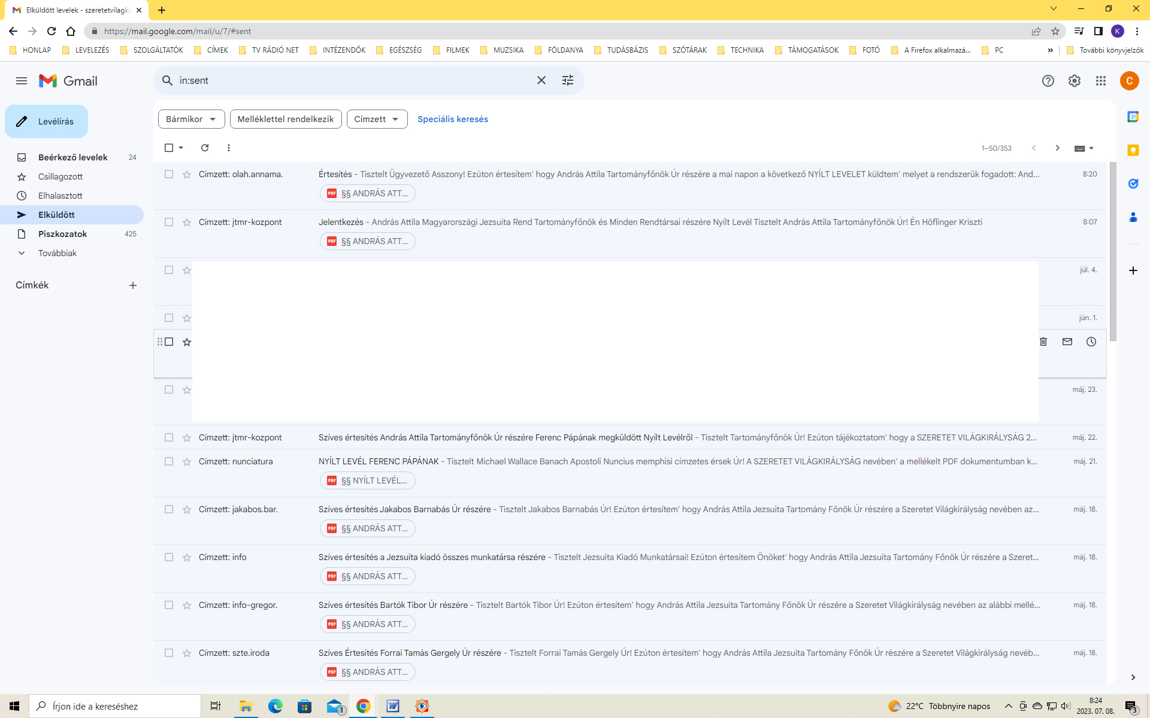Go to the next page of messages
Screen dimensions: 1150x718
tap(1058, 148)
